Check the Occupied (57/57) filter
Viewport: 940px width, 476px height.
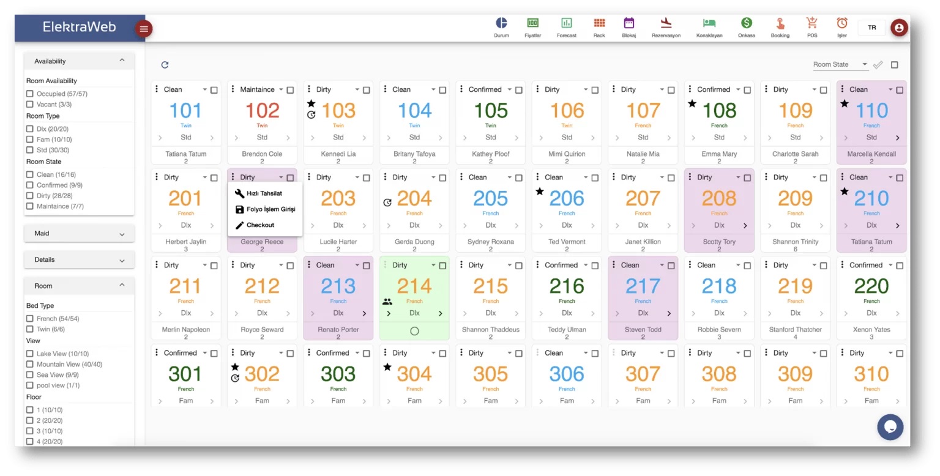(30, 94)
